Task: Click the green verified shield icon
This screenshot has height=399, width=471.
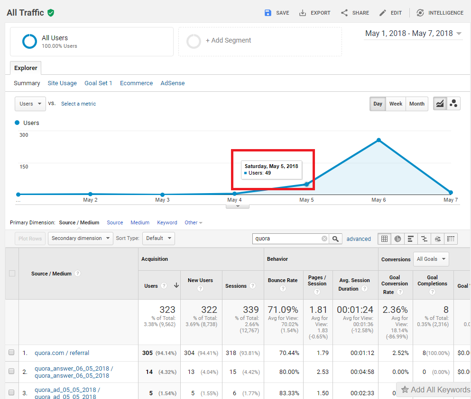Action: coord(51,13)
